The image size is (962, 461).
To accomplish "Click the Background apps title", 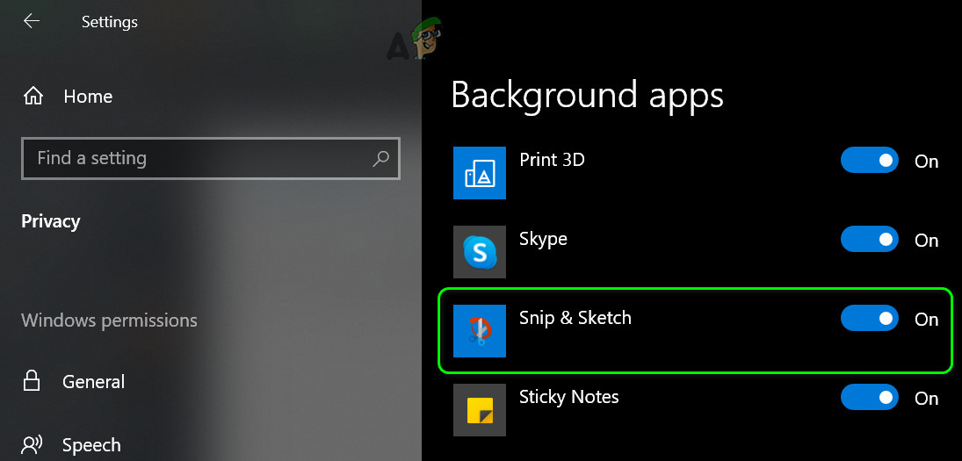I will pyautogui.click(x=587, y=96).
